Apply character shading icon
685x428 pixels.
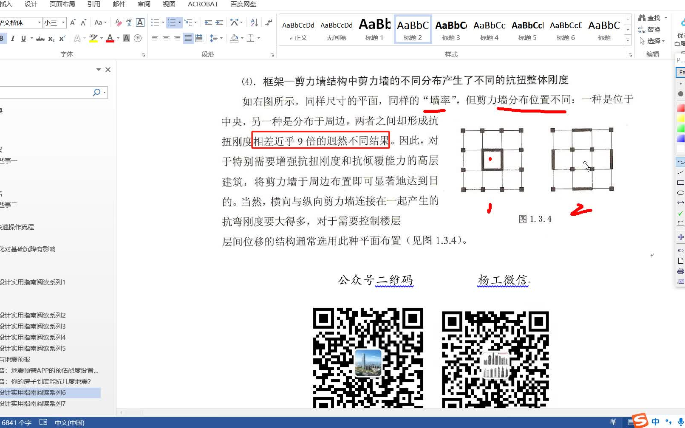126,38
